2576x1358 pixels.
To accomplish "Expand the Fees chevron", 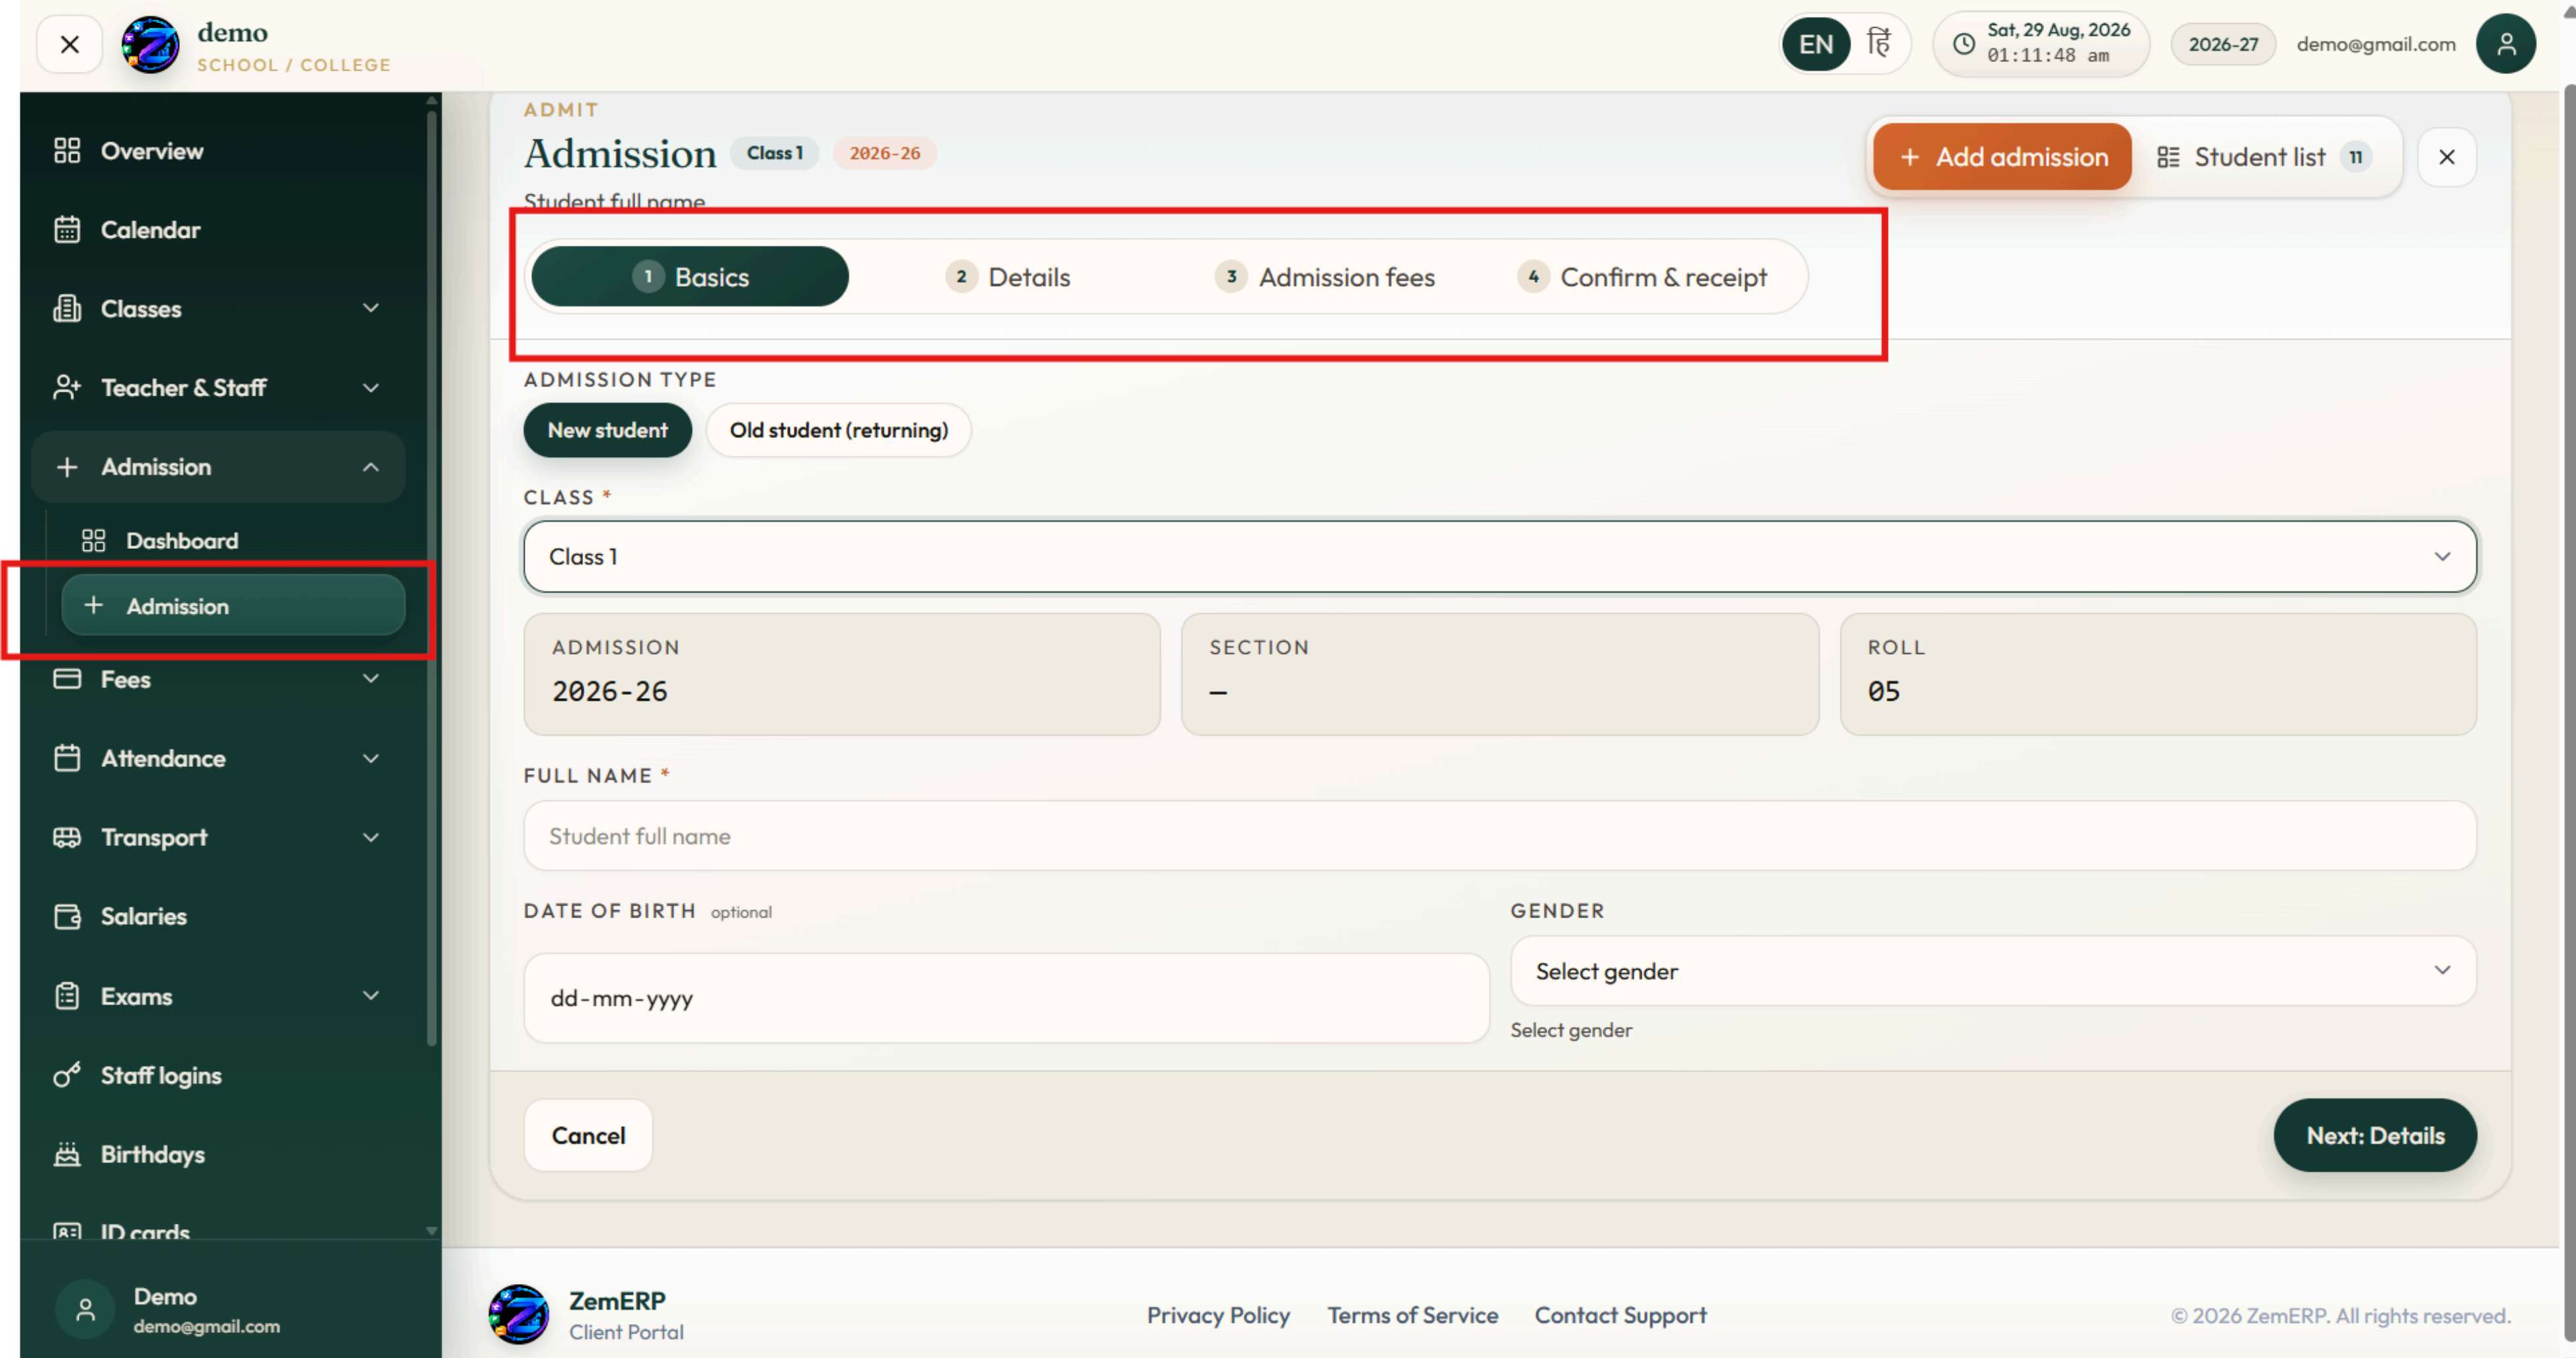I will click(371, 680).
